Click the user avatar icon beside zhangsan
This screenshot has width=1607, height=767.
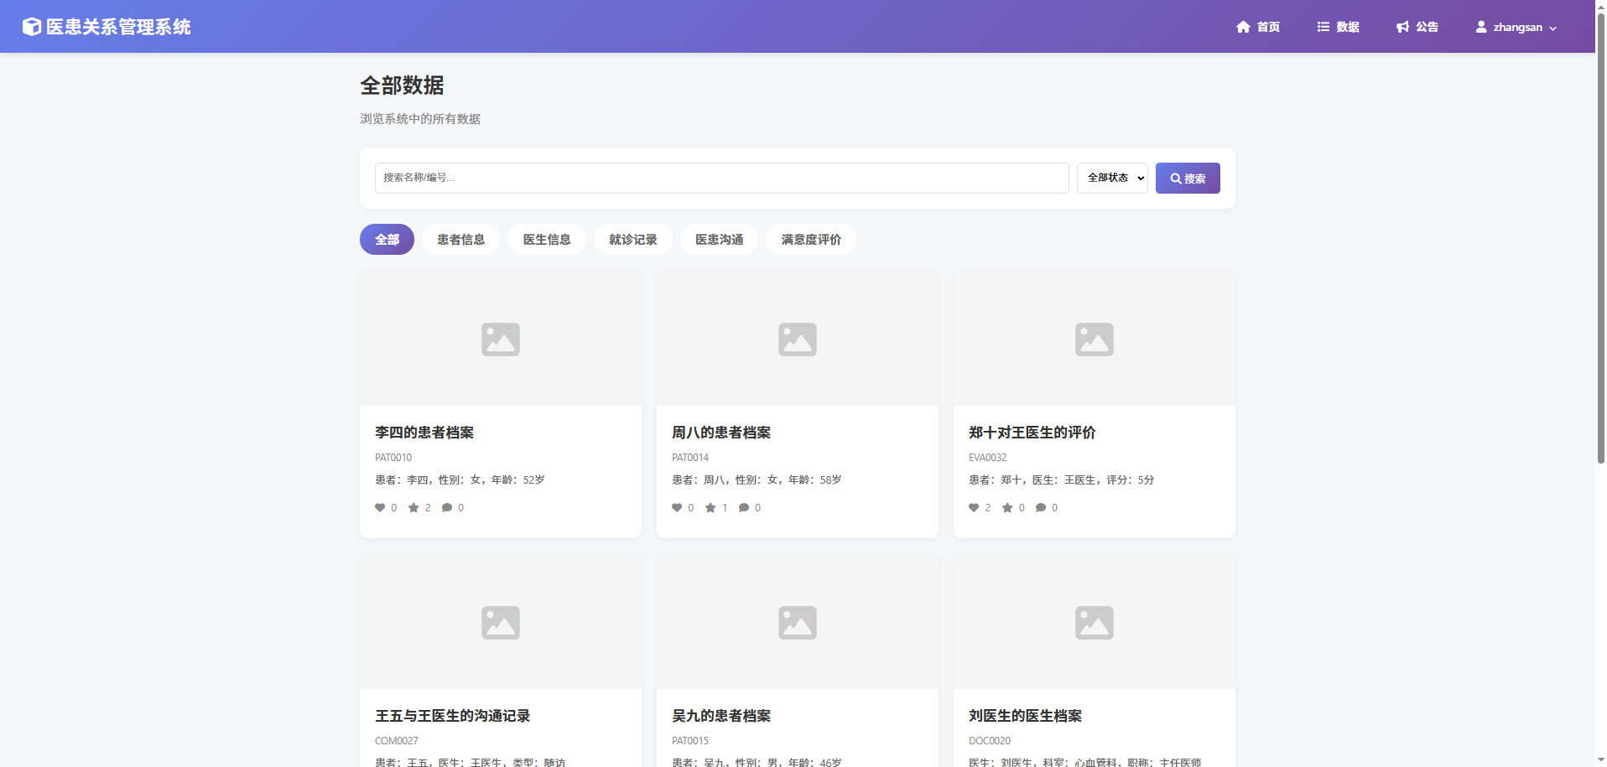[x=1481, y=27]
